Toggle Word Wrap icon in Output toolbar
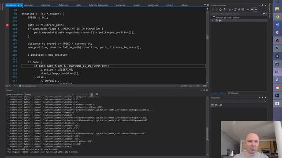This screenshot has width=282, height=158. [97, 94]
